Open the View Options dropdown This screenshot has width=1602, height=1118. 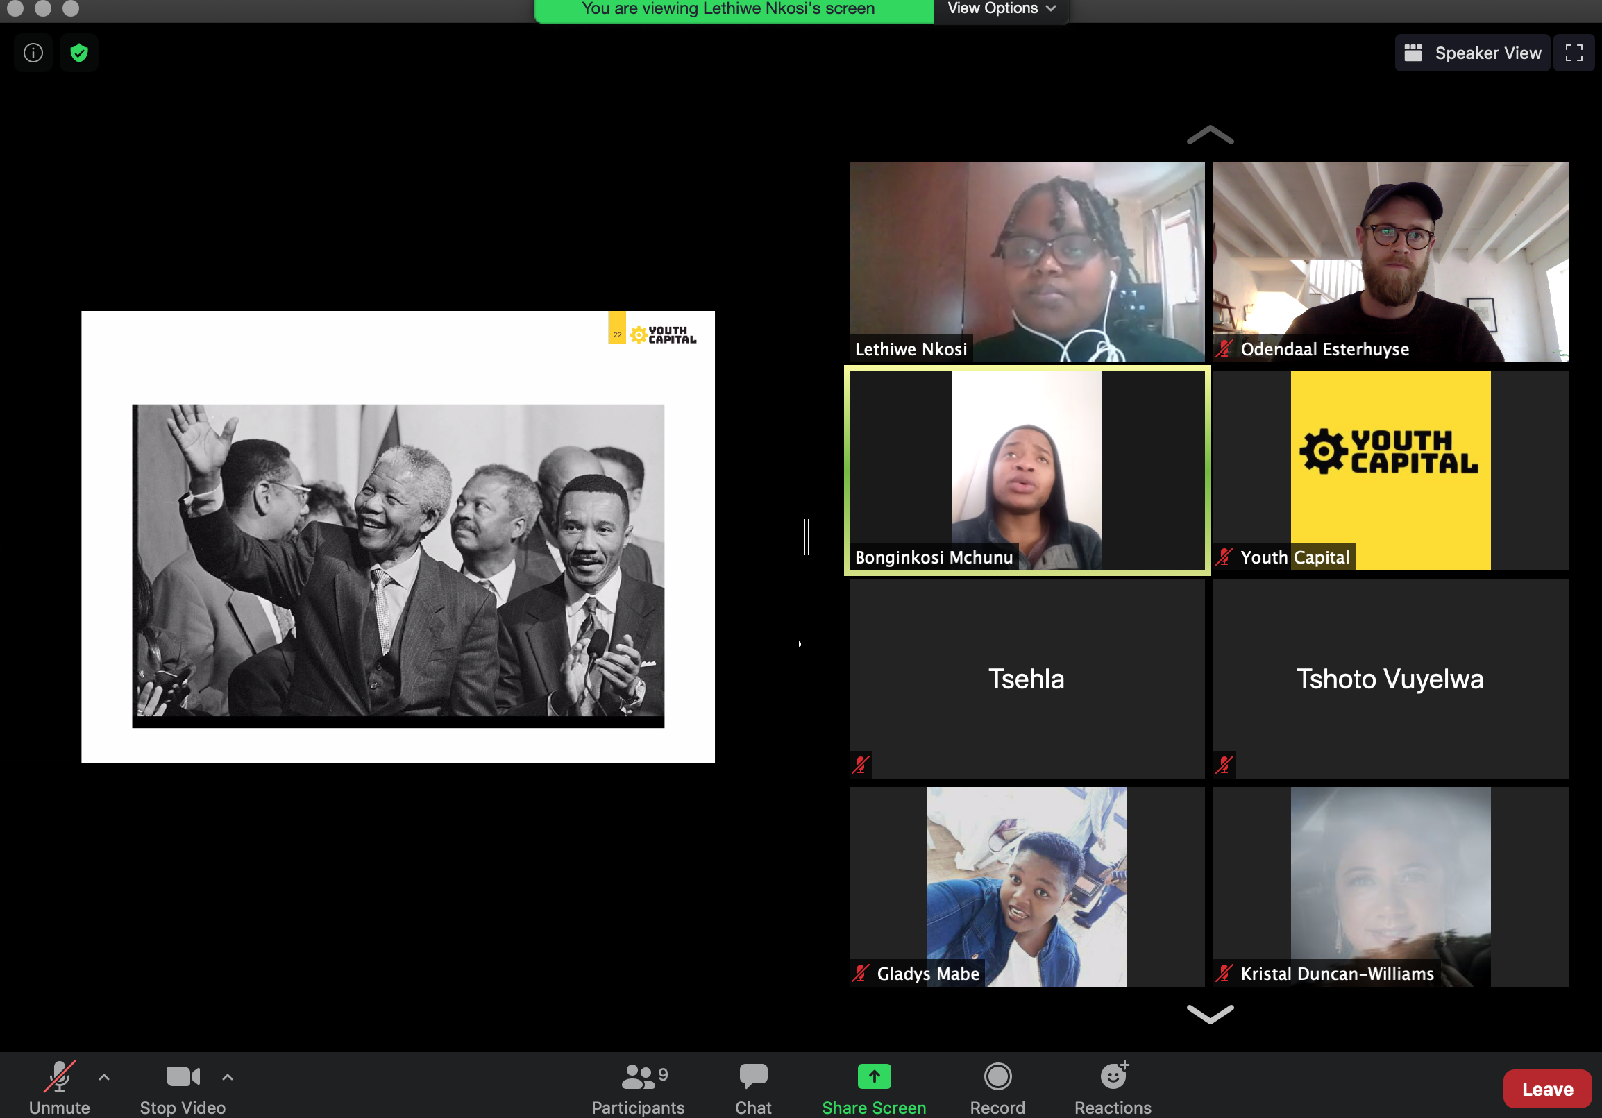pyautogui.click(x=1000, y=9)
